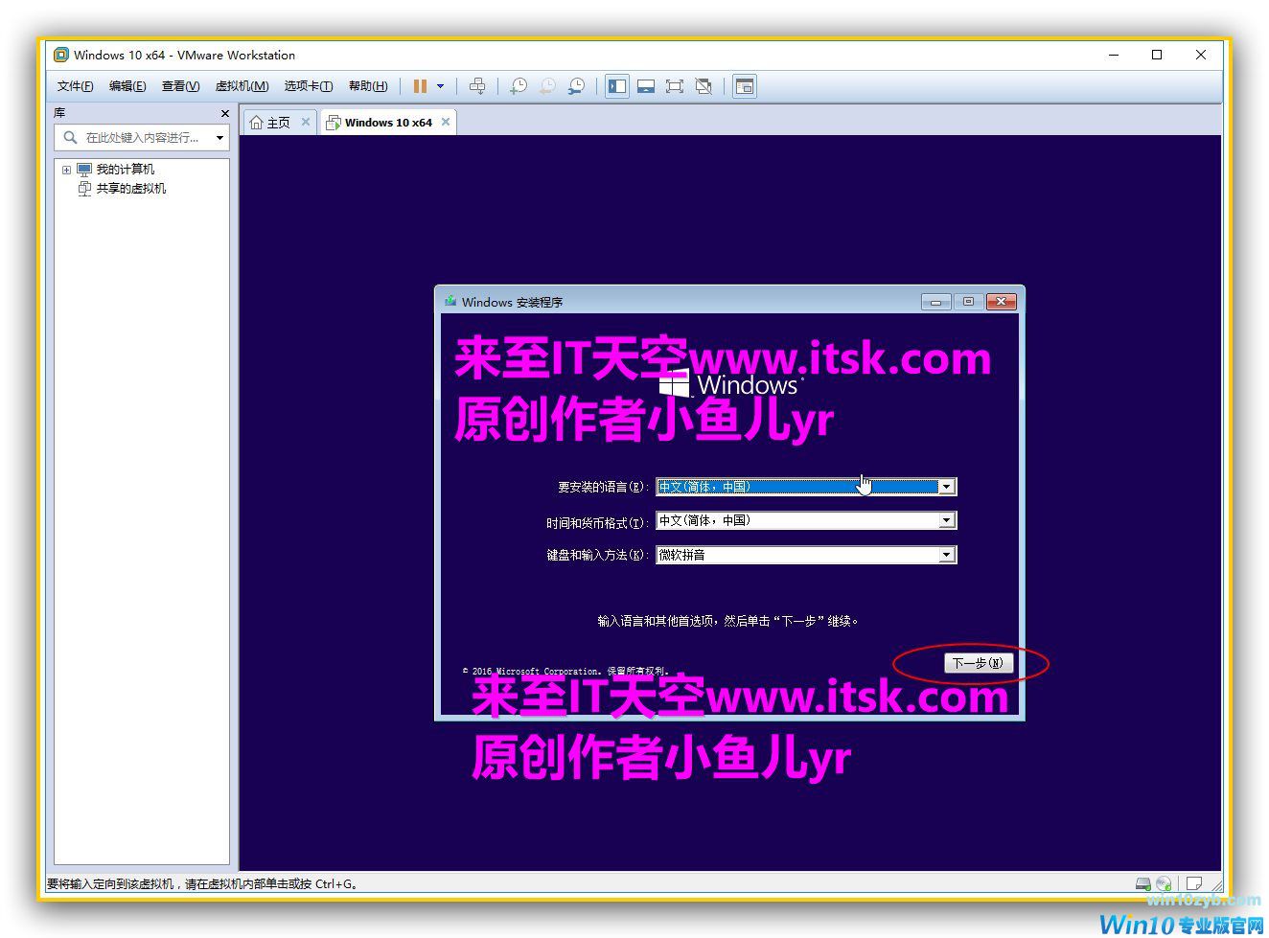
Task: Close the 库 library panel
Action: [x=225, y=113]
